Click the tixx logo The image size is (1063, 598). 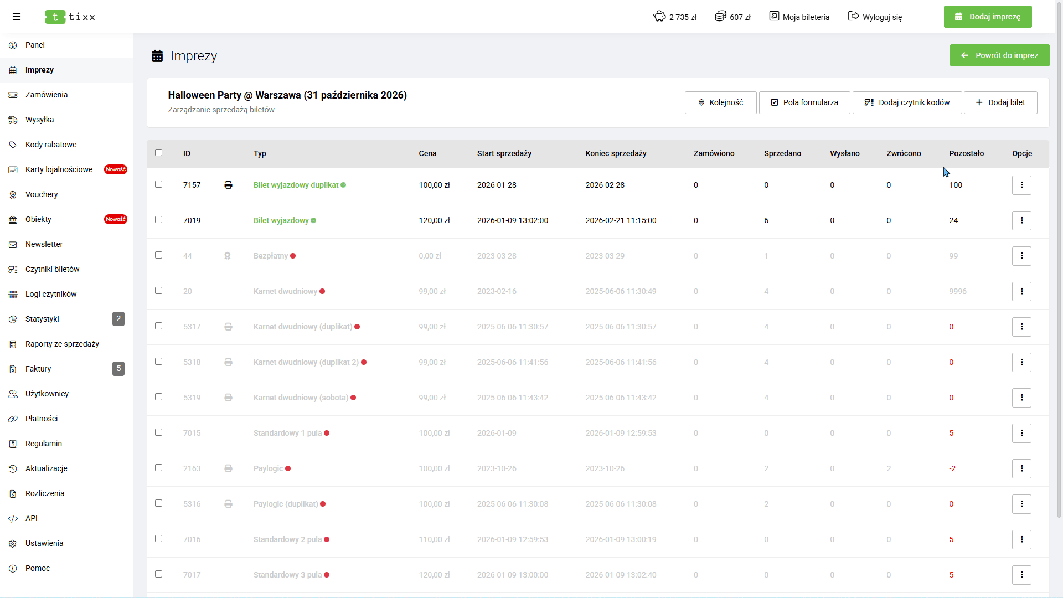(x=70, y=17)
